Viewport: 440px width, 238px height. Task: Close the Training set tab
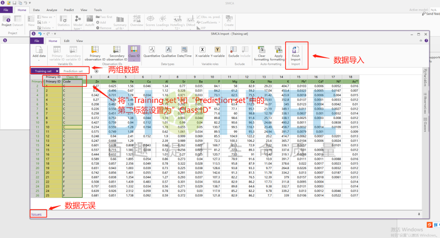(57, 71)
